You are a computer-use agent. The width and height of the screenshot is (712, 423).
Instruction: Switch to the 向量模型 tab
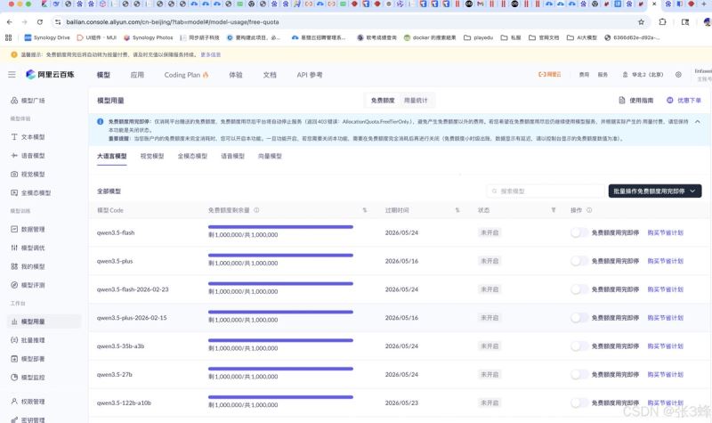click(270, 156)
